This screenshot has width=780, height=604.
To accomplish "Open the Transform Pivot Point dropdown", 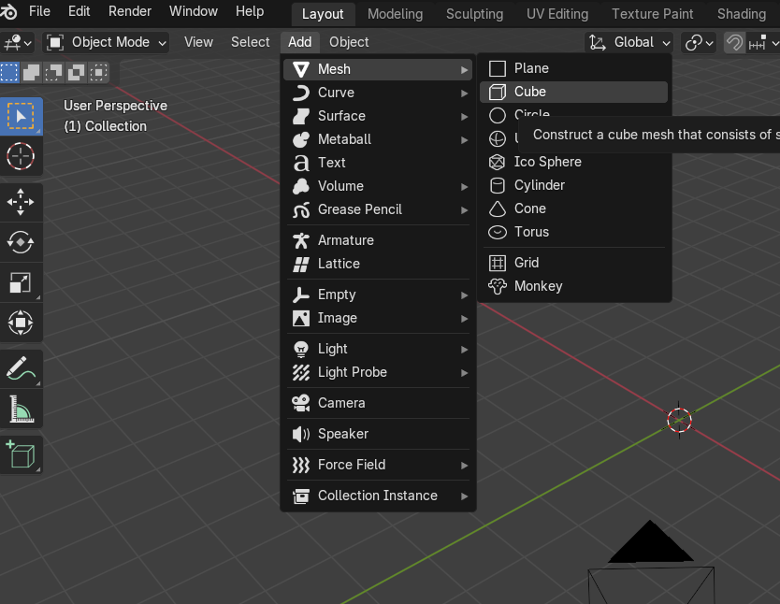I will (x=699, y=42).
